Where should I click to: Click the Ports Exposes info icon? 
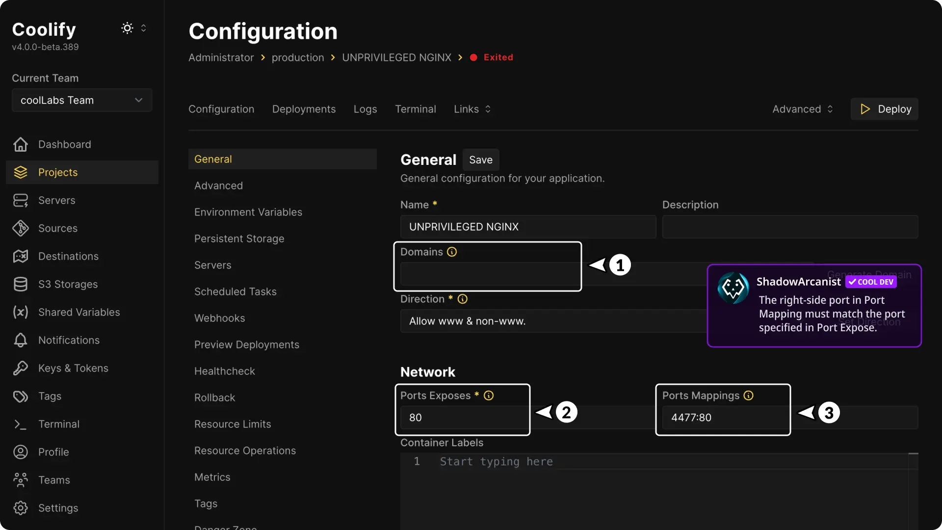pos(489,396)
